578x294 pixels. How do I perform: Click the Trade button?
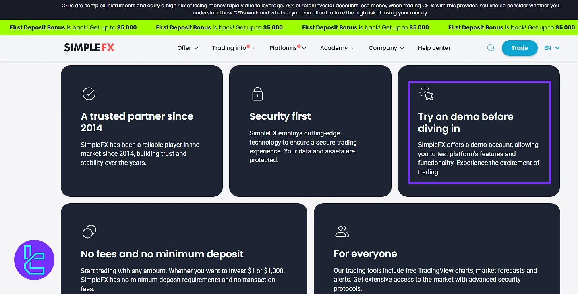coord(519,48)
